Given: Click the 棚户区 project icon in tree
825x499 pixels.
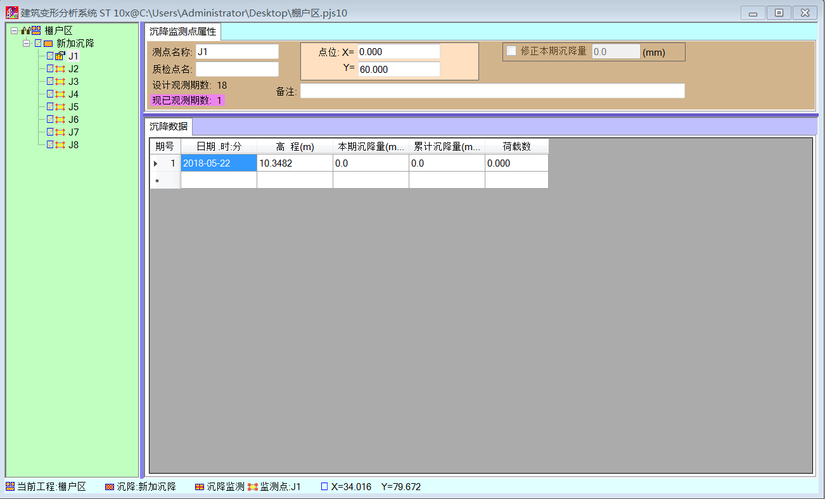Looking at the screenshot, I should [36, 30].
